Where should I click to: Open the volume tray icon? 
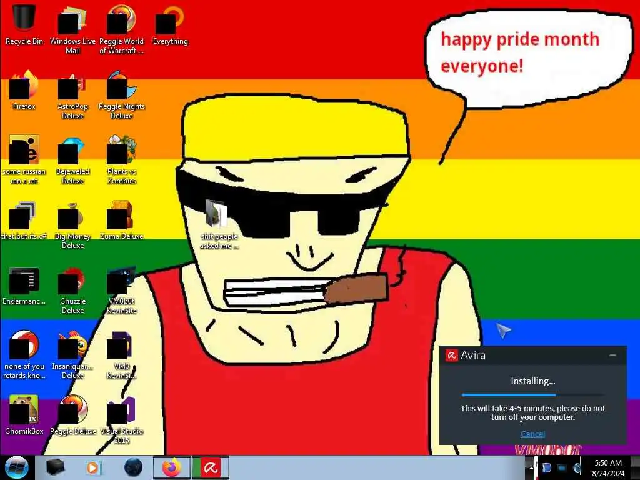click(577, 467)
